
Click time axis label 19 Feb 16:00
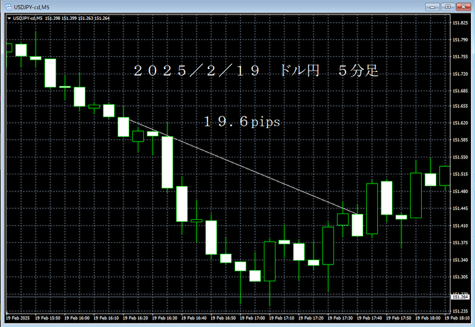pyautogui.click(x=77, y=318)
